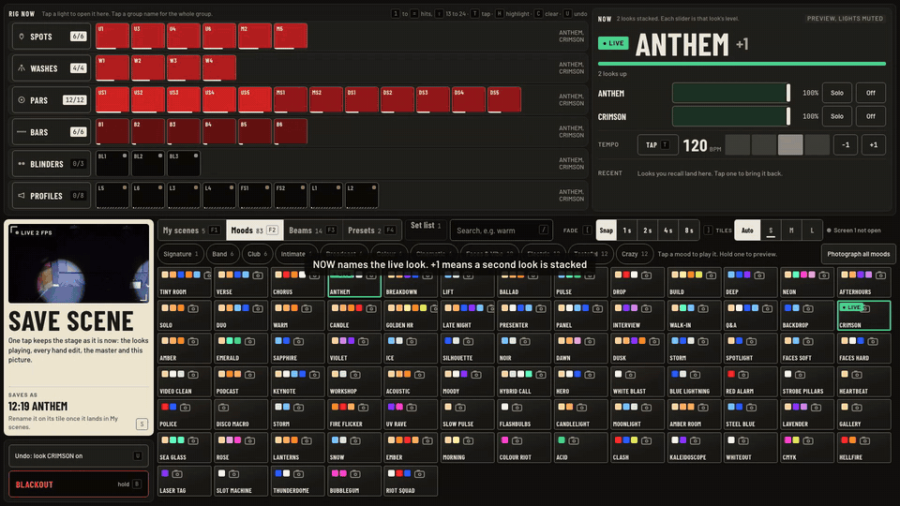Filter moods by Signature category
The image size is (900, 506).
(x=181, y=254)
